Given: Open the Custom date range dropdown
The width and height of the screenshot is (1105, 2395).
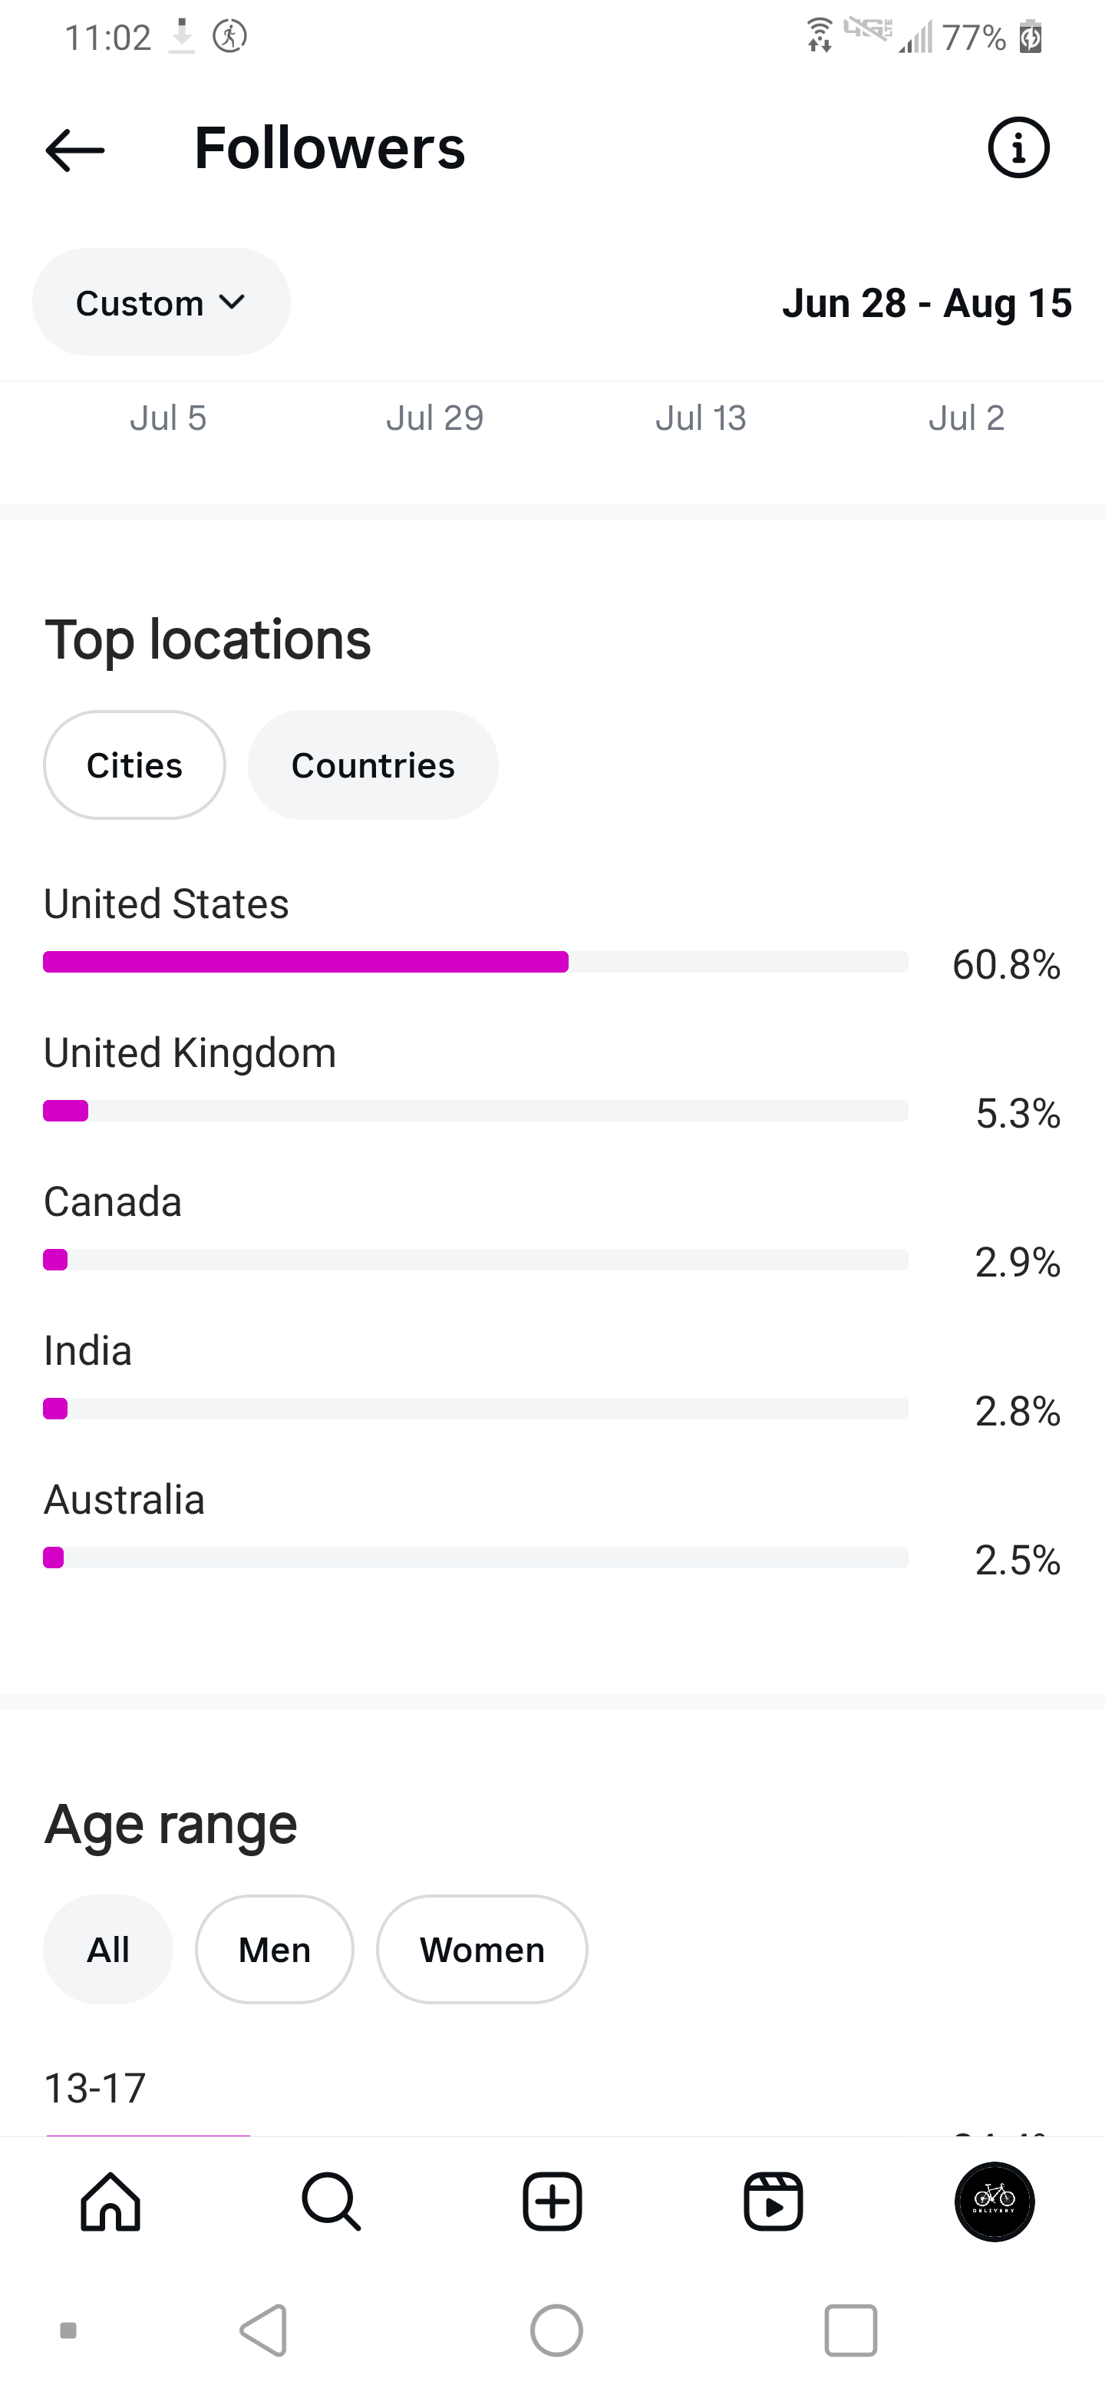Looking at the screenshot, I should 161,302.
